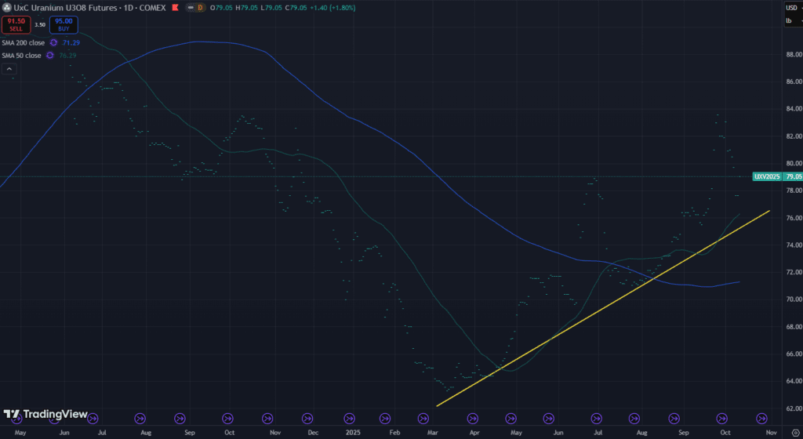Select the rollover marker above the 2025 label

[x=349, y=419]
